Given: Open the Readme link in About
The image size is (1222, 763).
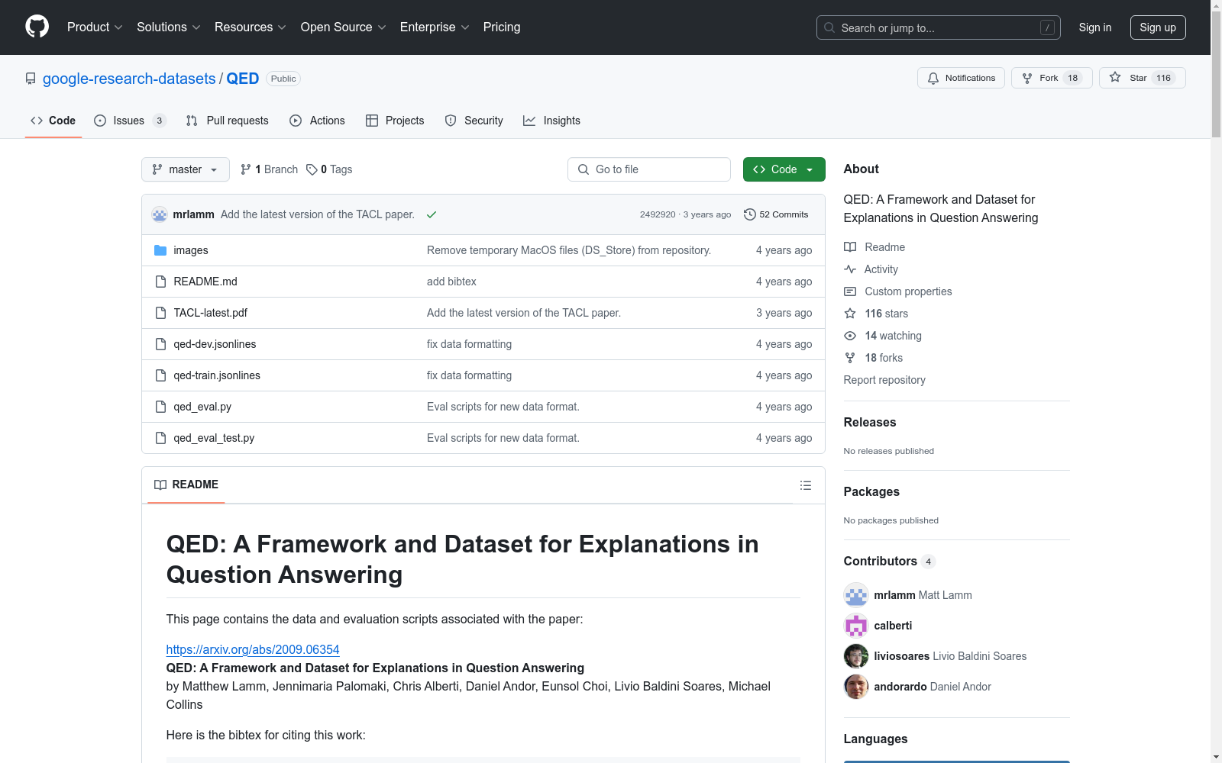Looking at the screenshot, I should pos(874,247).
